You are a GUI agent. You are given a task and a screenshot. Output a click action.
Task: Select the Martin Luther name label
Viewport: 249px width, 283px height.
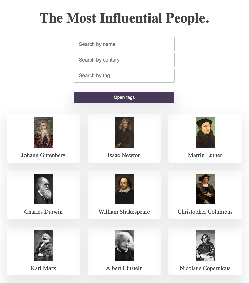click(x=205, y=155)
